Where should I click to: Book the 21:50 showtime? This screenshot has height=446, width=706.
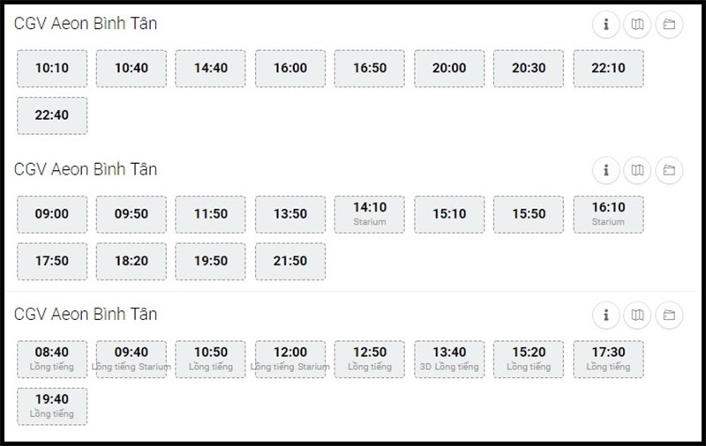click(x=290, y=262)
